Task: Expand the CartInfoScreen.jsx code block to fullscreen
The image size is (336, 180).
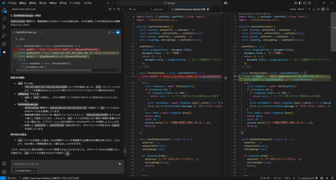Action: 110,32
